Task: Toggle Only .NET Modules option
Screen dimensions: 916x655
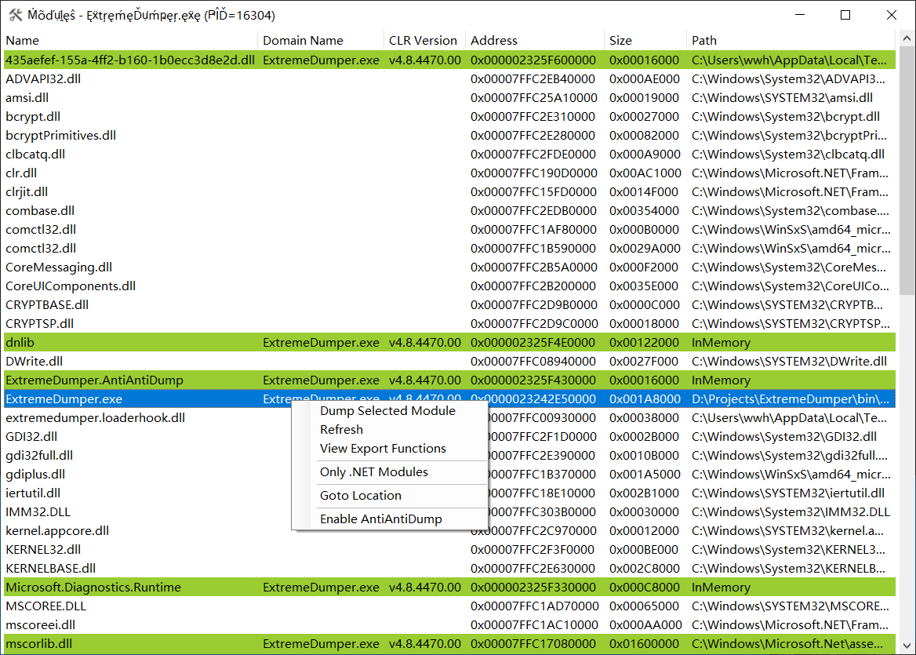Action: (374, 472)
